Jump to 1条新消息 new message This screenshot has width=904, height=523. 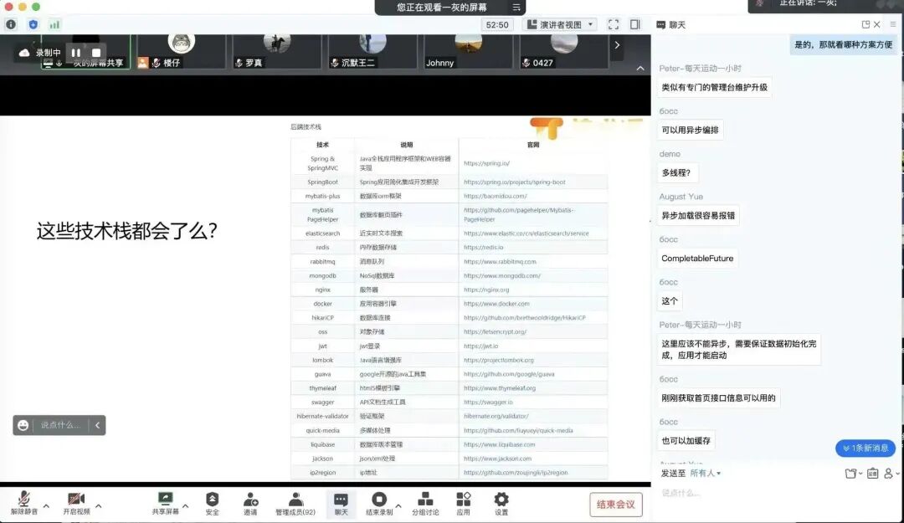[x=865, y=448]
